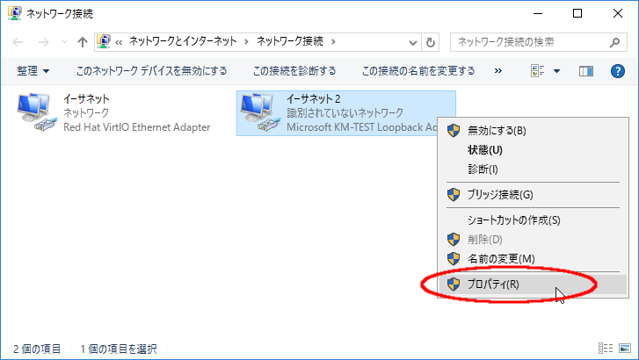Open the 整理 dropdown menu

click(33, 70)
